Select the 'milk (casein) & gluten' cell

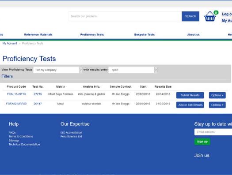pyautogui.click(x=91, y=94)
